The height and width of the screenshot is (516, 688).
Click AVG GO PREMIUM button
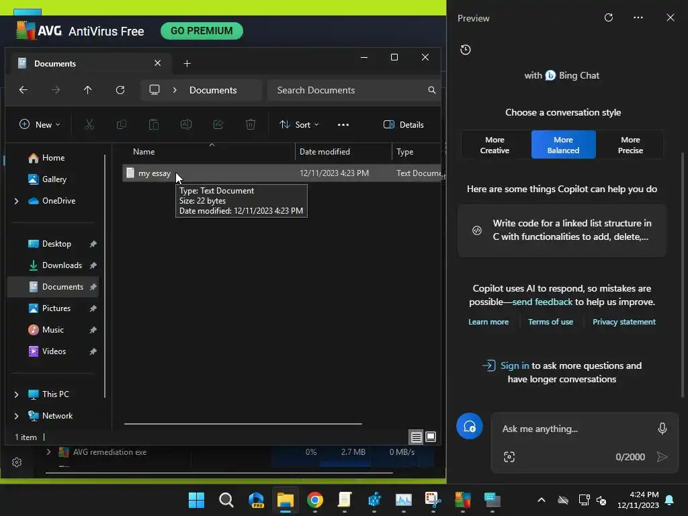[x=202, y=31]
